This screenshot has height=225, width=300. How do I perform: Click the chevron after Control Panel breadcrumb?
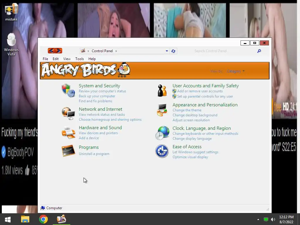(x=116, y=51)
